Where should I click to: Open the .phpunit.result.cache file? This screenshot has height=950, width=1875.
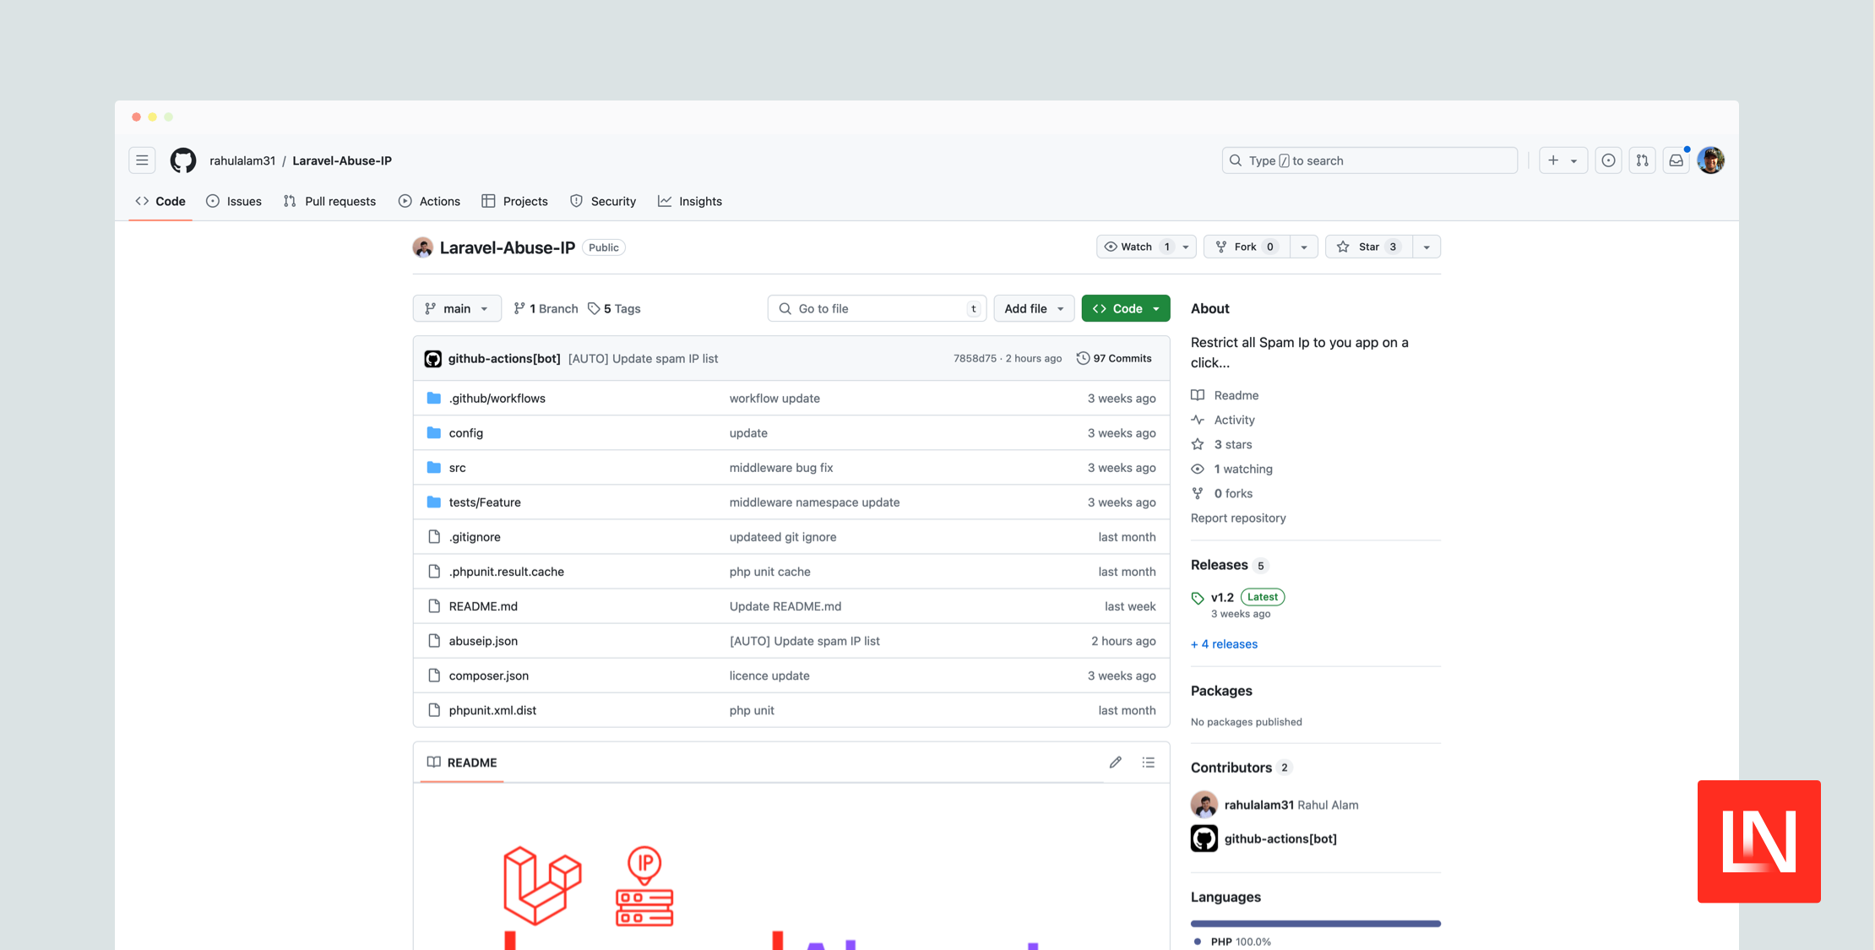(507, 572)
